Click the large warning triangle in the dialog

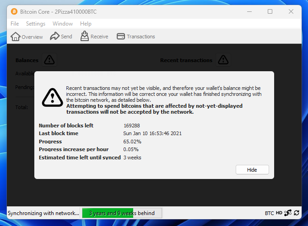[x=53, y=97]
